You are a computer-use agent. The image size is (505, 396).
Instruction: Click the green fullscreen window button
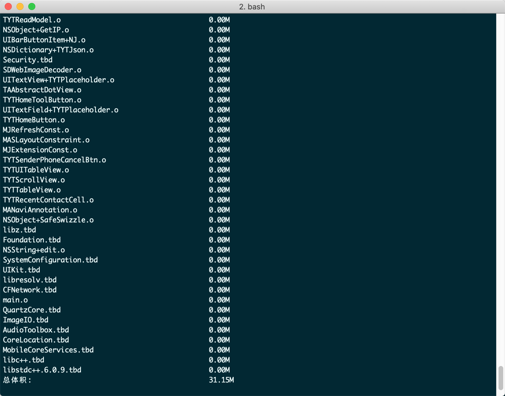[x=32, y=6]
